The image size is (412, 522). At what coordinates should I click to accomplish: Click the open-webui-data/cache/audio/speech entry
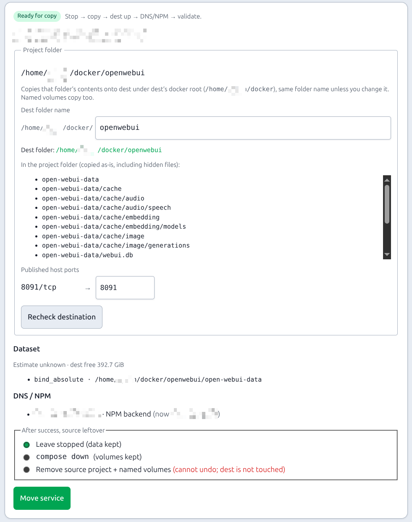[x=106, y=208]
